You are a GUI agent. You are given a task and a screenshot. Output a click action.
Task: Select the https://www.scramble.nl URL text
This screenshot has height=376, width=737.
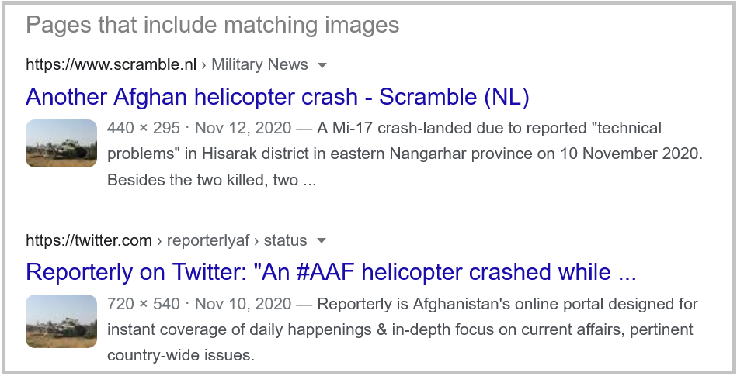[111, 64]
